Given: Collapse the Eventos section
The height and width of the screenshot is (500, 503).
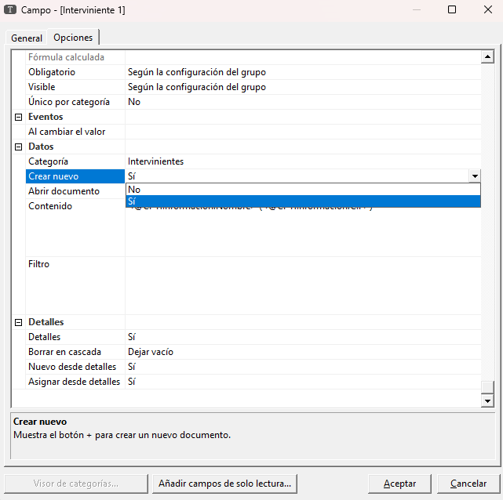Looking at the screenshot, I should [x=19, y=117].
